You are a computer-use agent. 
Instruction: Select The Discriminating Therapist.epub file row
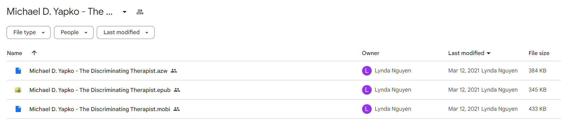pos(284,90)
